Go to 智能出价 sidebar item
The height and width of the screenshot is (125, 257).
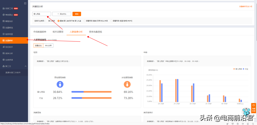coord(9,21)
